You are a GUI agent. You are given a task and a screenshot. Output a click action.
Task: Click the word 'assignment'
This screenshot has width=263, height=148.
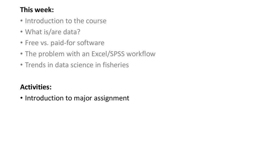tap(111, 98)
